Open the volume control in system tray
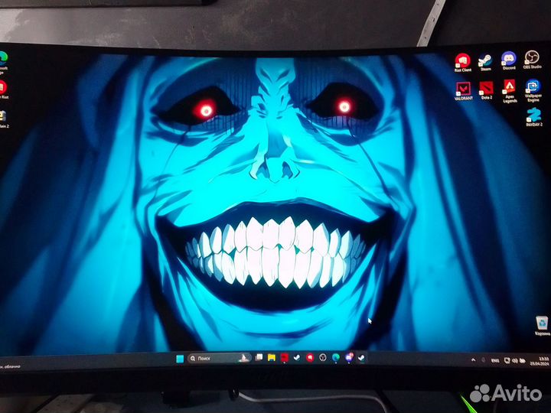This screenshot has height=413, width=551. click(x=515, y=361)
